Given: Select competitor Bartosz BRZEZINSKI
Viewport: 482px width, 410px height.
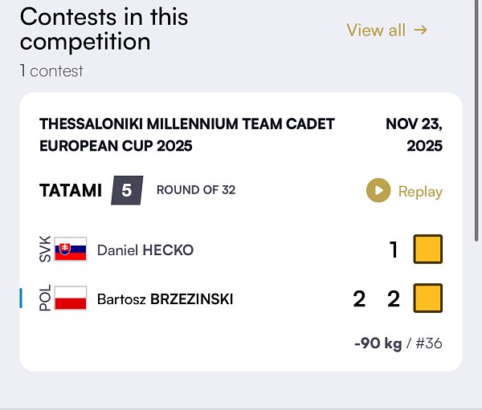Looking at the screenshot, I should (165, 299).
